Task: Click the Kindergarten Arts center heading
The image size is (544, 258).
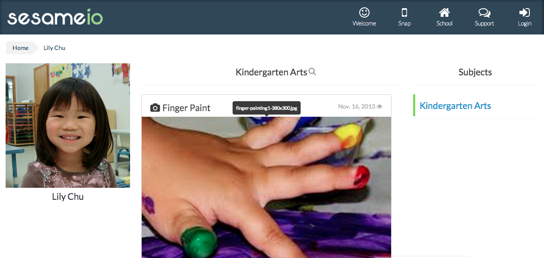Action: [271, 72]
